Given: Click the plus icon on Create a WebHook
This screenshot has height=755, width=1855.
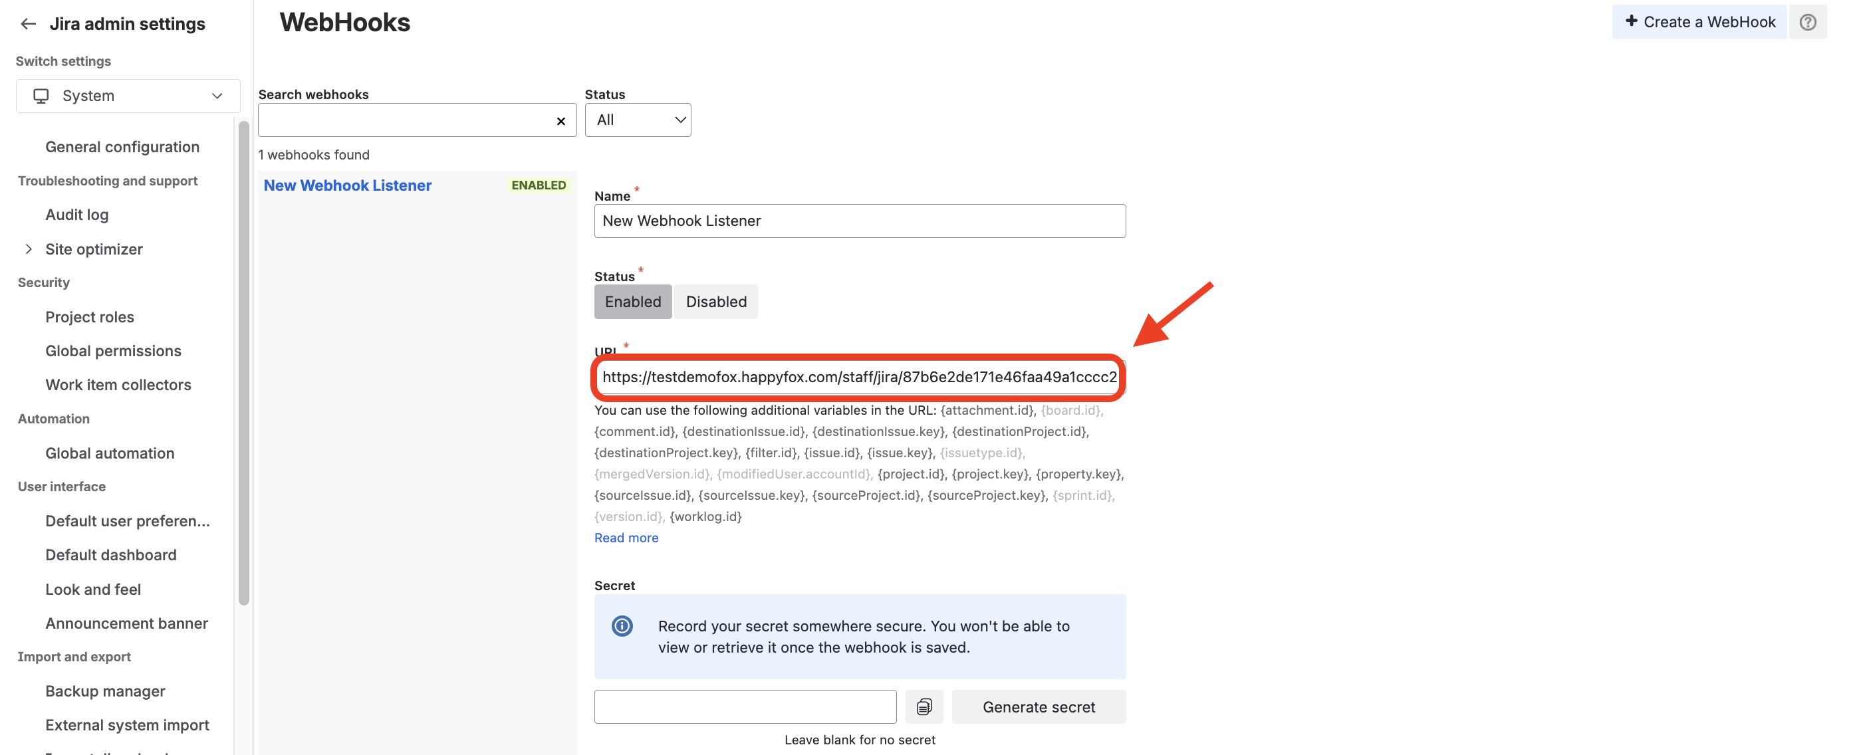Looking at the screenshot, I should [1631, 21].
